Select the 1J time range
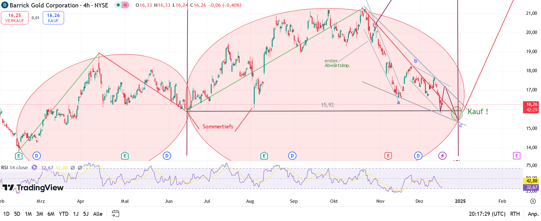Image resolution: width=541 pixels, height=221 pixels. [76, 214]
